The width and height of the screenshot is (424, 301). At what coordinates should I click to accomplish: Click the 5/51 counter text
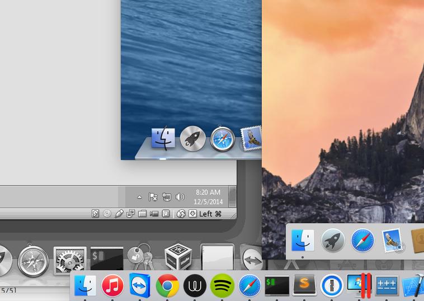point(8,290)
